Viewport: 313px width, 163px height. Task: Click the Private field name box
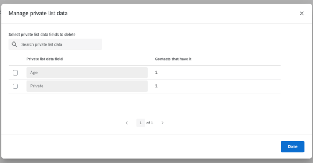point(87,86)
